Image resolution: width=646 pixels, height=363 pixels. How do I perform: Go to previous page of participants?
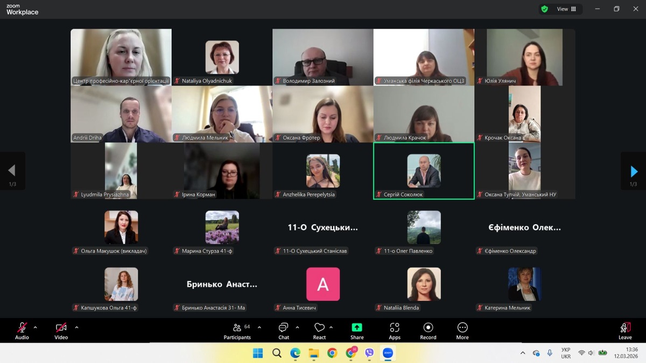pyautogui.click(x=12, y=172)
